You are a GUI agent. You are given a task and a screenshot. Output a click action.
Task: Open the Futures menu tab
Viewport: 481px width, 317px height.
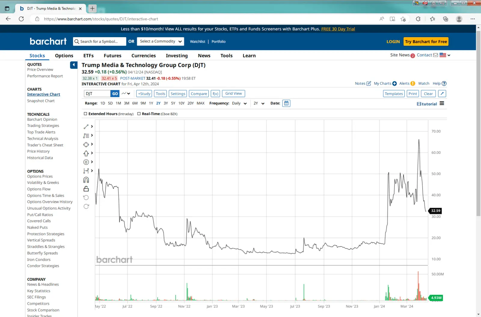point(112,56)
